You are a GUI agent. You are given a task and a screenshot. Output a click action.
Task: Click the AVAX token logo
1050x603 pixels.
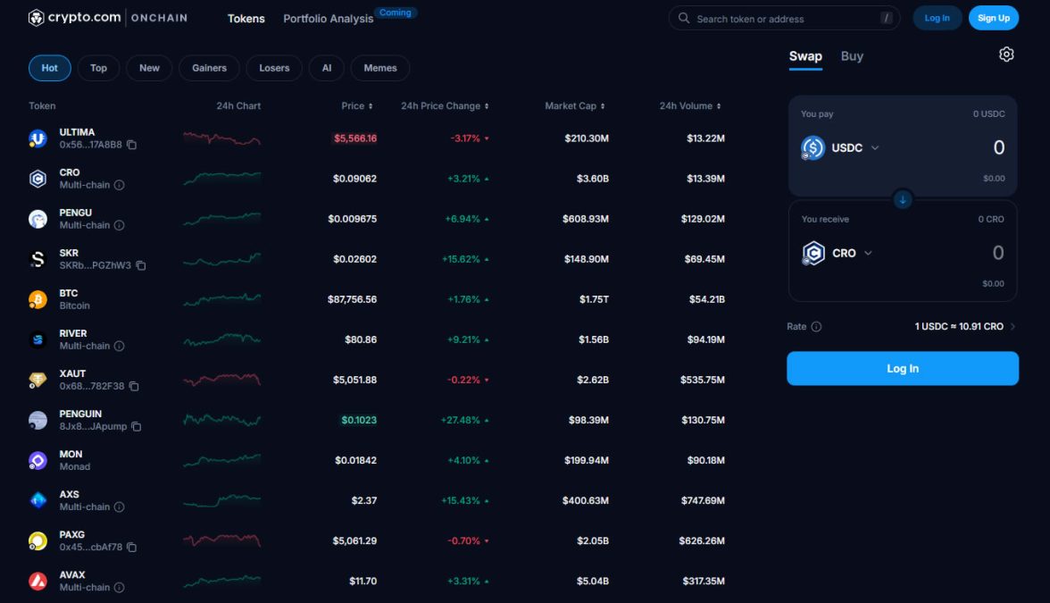[x=37, y=581]
